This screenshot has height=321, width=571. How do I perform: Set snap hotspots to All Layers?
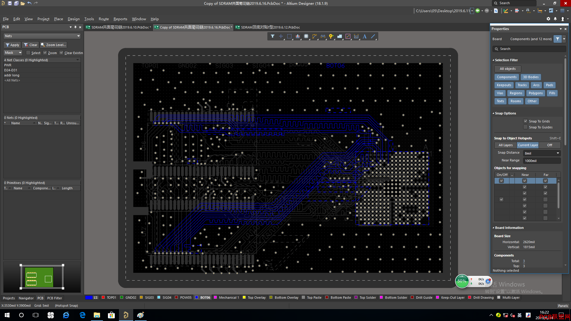(x=506, y=145)
